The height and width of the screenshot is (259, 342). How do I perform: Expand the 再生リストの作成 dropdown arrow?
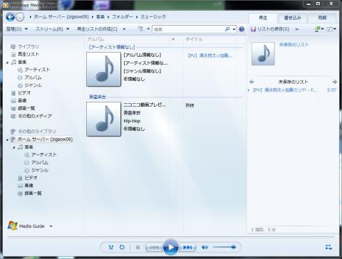124,29
